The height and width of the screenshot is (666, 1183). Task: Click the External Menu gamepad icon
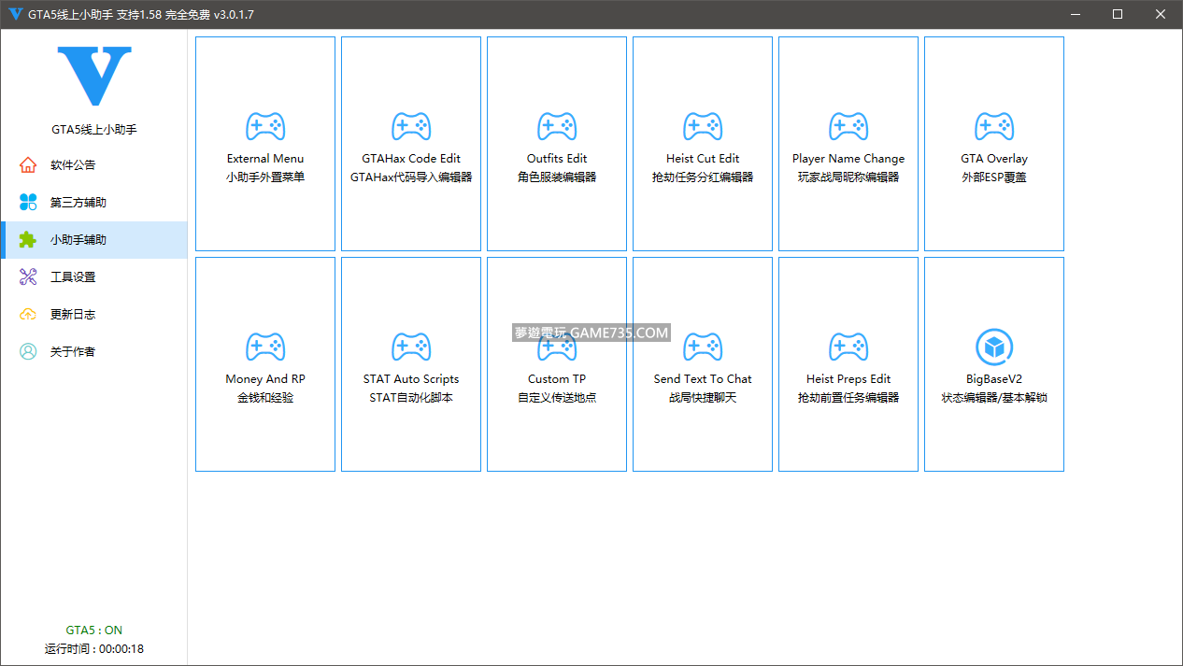click(265, 126)
